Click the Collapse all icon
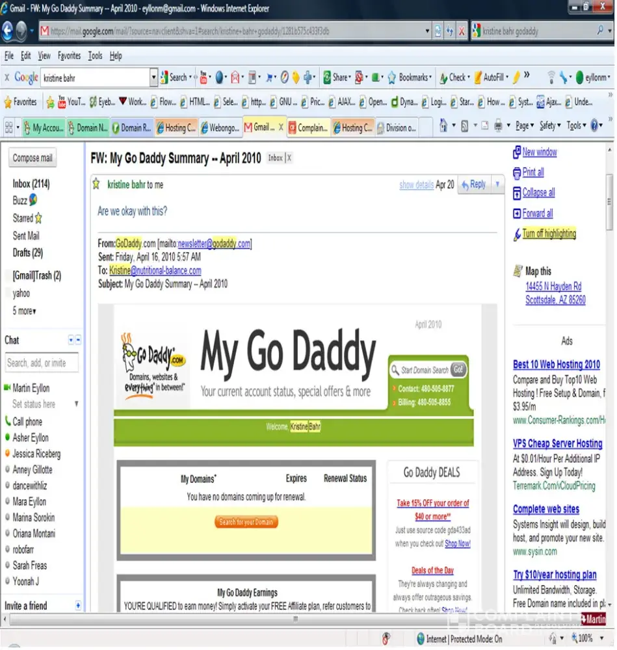 517,193
